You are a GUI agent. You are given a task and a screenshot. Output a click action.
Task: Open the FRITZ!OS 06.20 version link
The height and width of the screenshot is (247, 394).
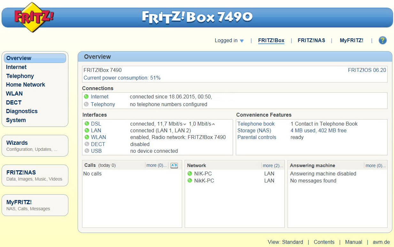367,70
